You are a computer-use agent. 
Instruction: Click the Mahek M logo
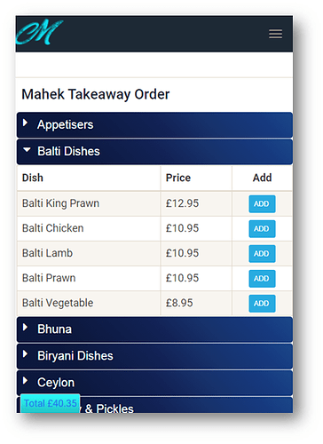[39, 32]
